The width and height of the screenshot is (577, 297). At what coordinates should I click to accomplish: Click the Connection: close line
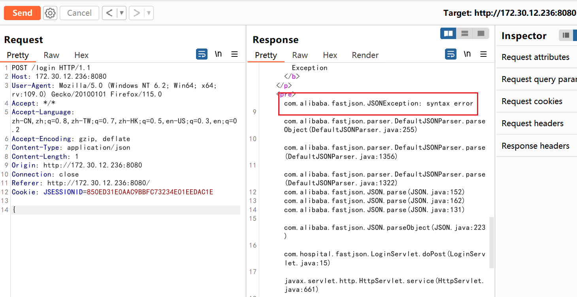coord(45,174)
